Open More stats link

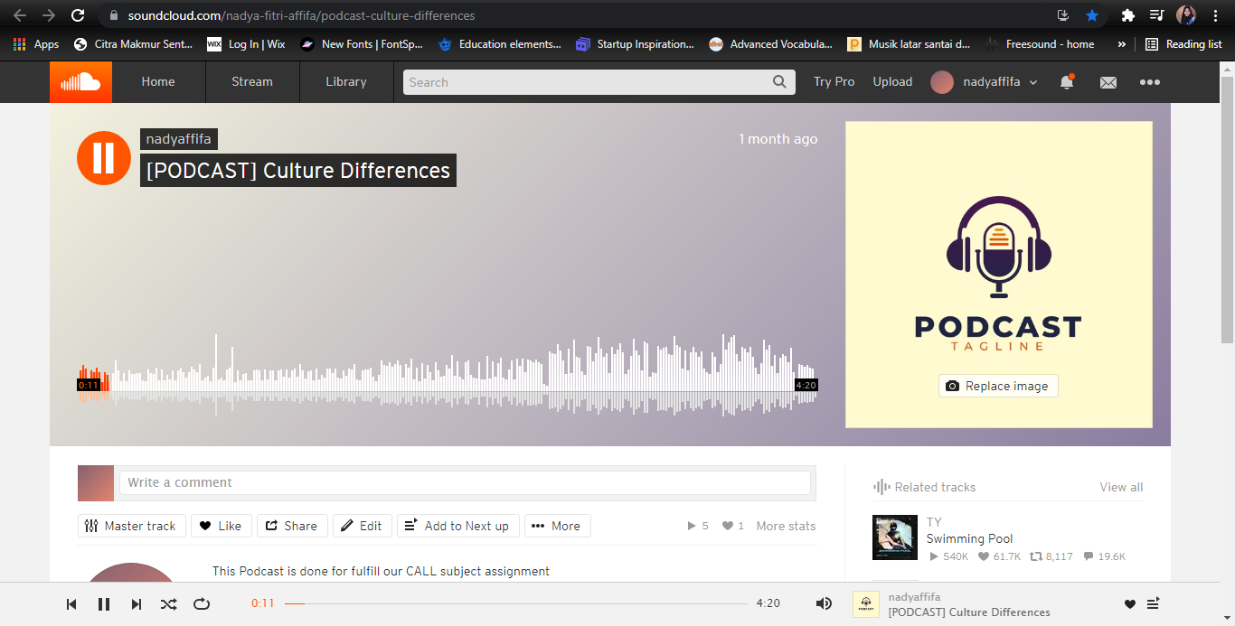click(x=786, y=526)
